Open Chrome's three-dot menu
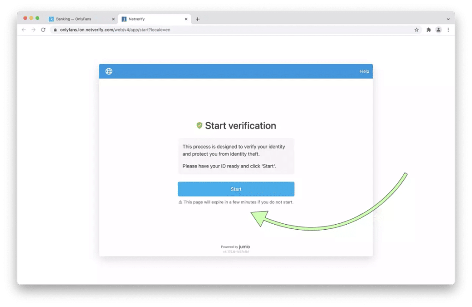 (448, 30)
